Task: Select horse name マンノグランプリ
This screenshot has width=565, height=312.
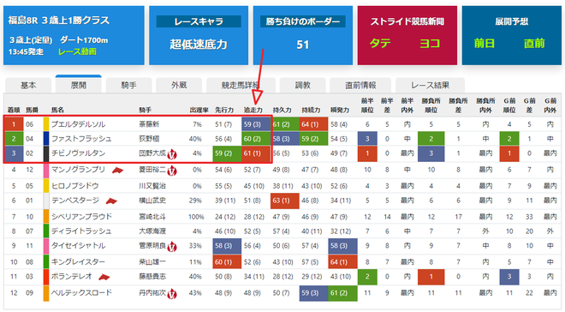Action: tap(78, 170)
